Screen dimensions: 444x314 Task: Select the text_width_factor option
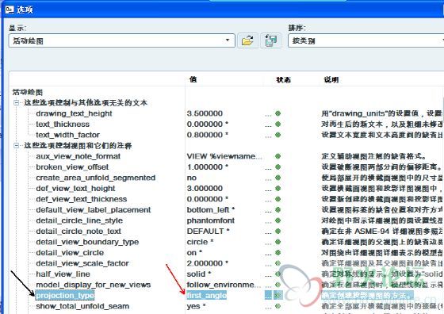[x=67, y=135]
